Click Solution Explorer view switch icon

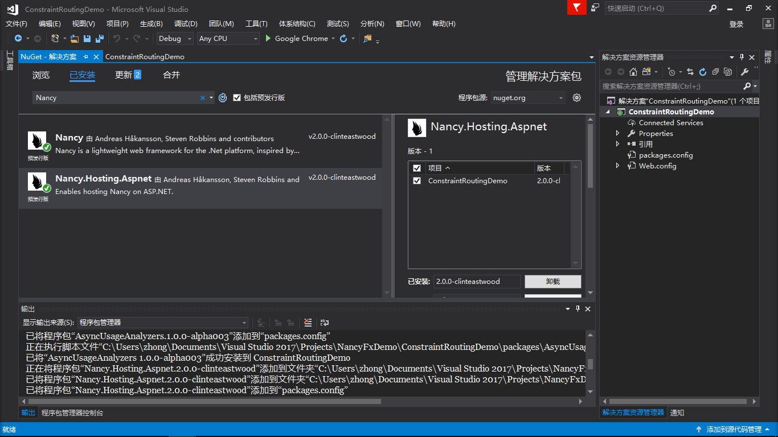point(646,72)
